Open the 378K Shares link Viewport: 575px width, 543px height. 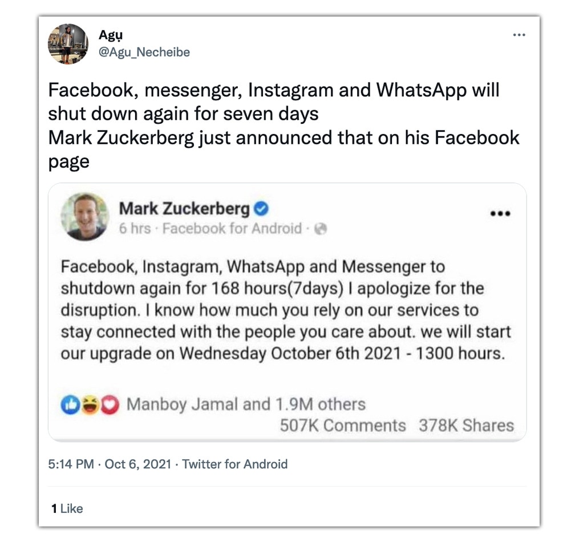(467, 426)
